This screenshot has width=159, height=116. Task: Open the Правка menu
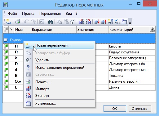28,14
